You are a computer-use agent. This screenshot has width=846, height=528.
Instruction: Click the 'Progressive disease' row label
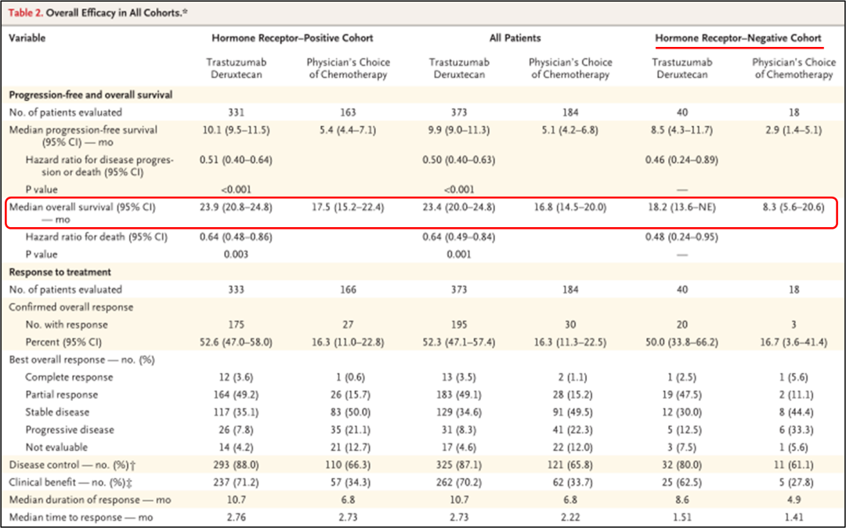(70, 430)
